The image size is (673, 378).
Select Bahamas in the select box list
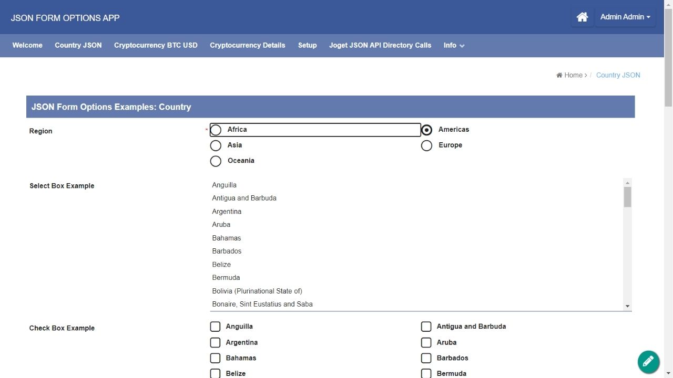(416, 238)
